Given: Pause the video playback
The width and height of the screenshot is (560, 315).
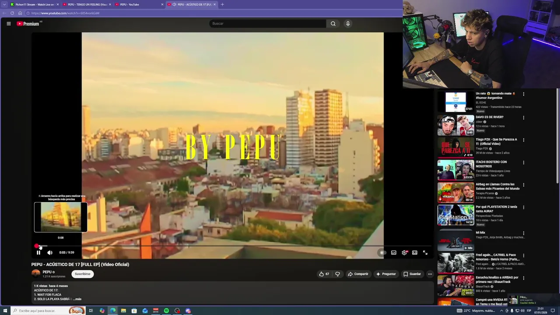Looking at the screenshot, I should tap(38, 252).
